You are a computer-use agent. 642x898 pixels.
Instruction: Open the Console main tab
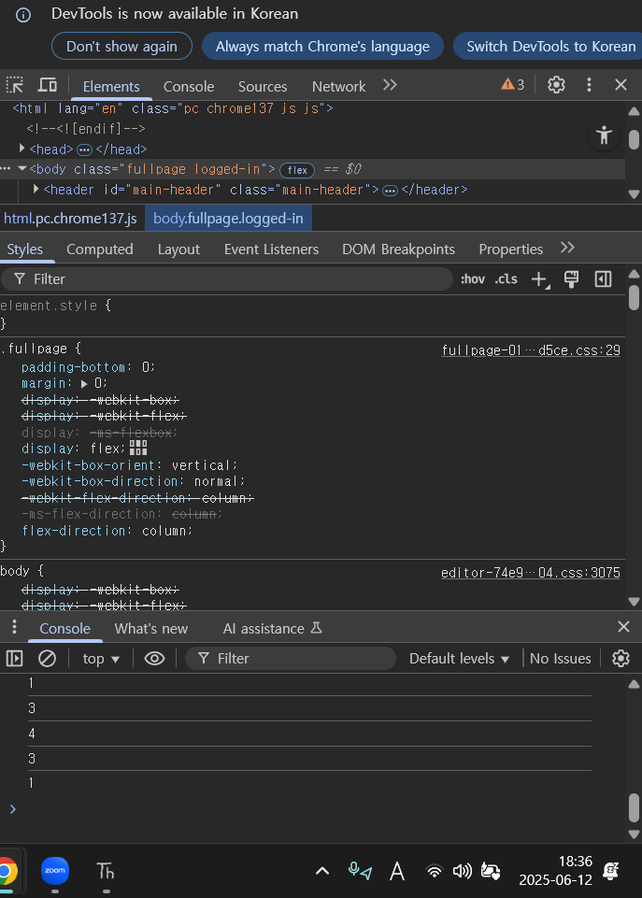(x=189, y=87)
